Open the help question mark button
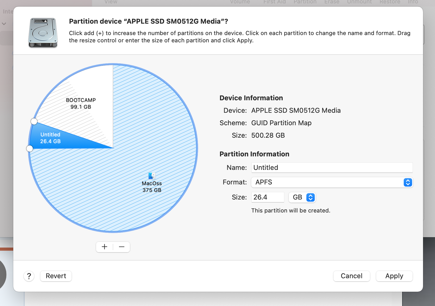The image size is (435, 306). coord(29,276)
